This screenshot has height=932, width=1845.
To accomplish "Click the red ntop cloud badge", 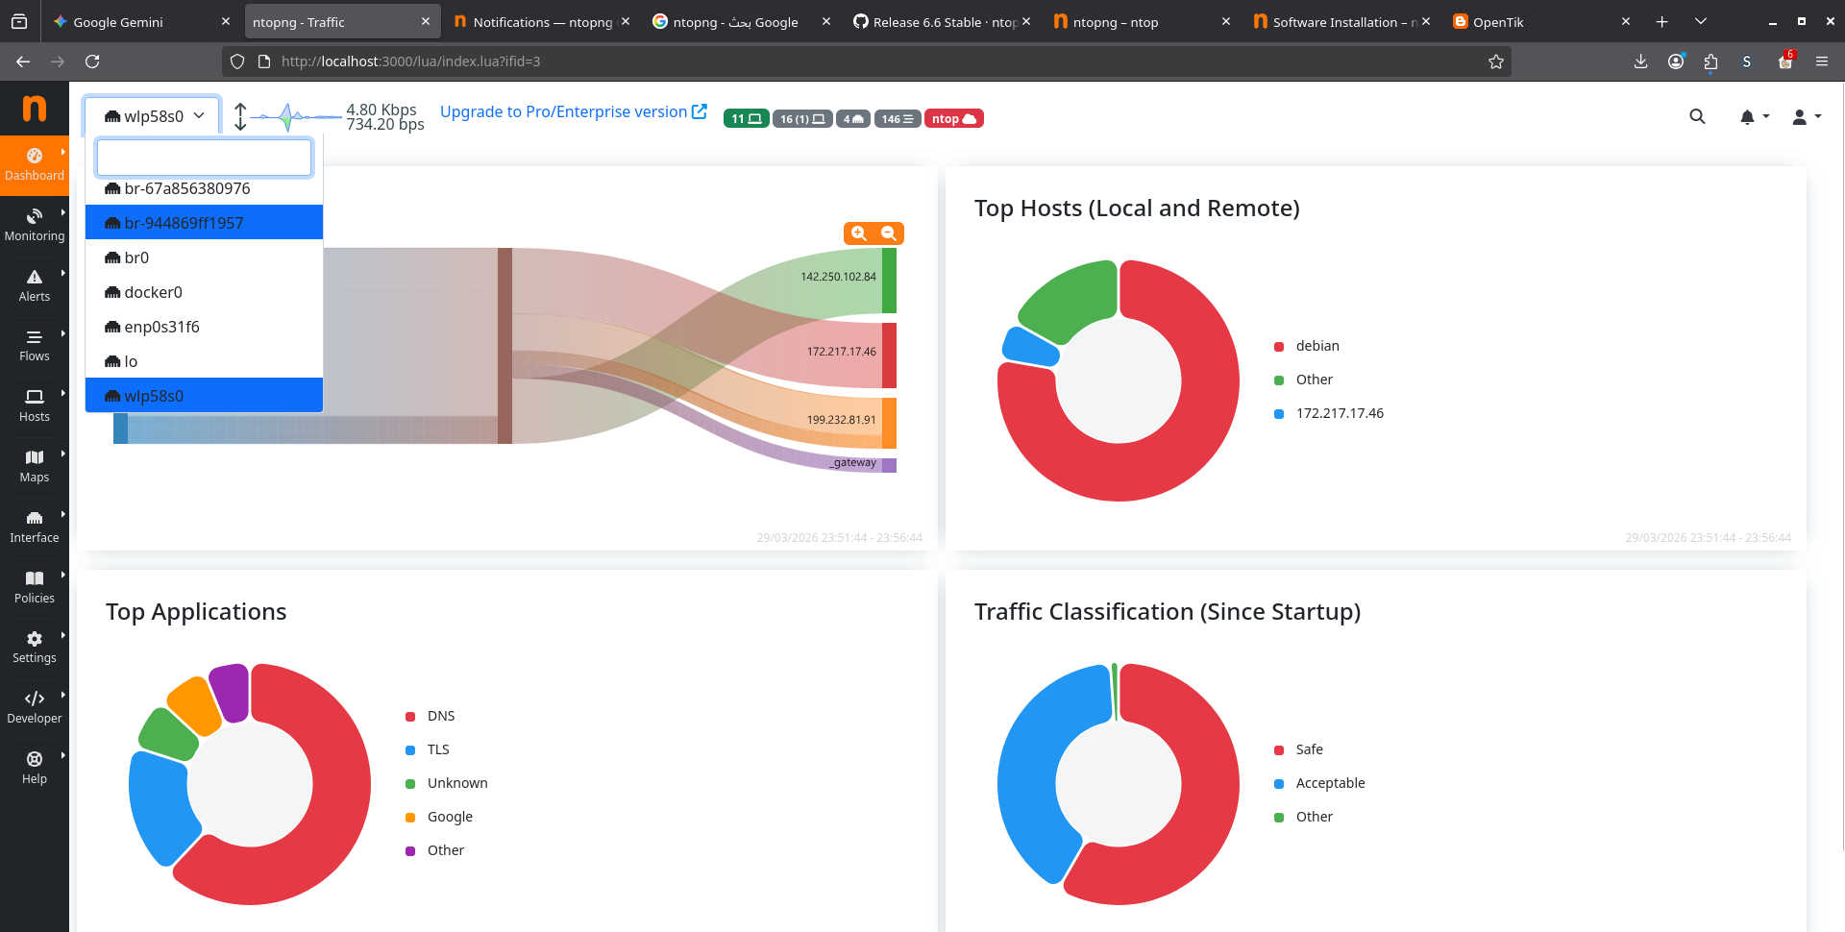I will pos(953,119).
